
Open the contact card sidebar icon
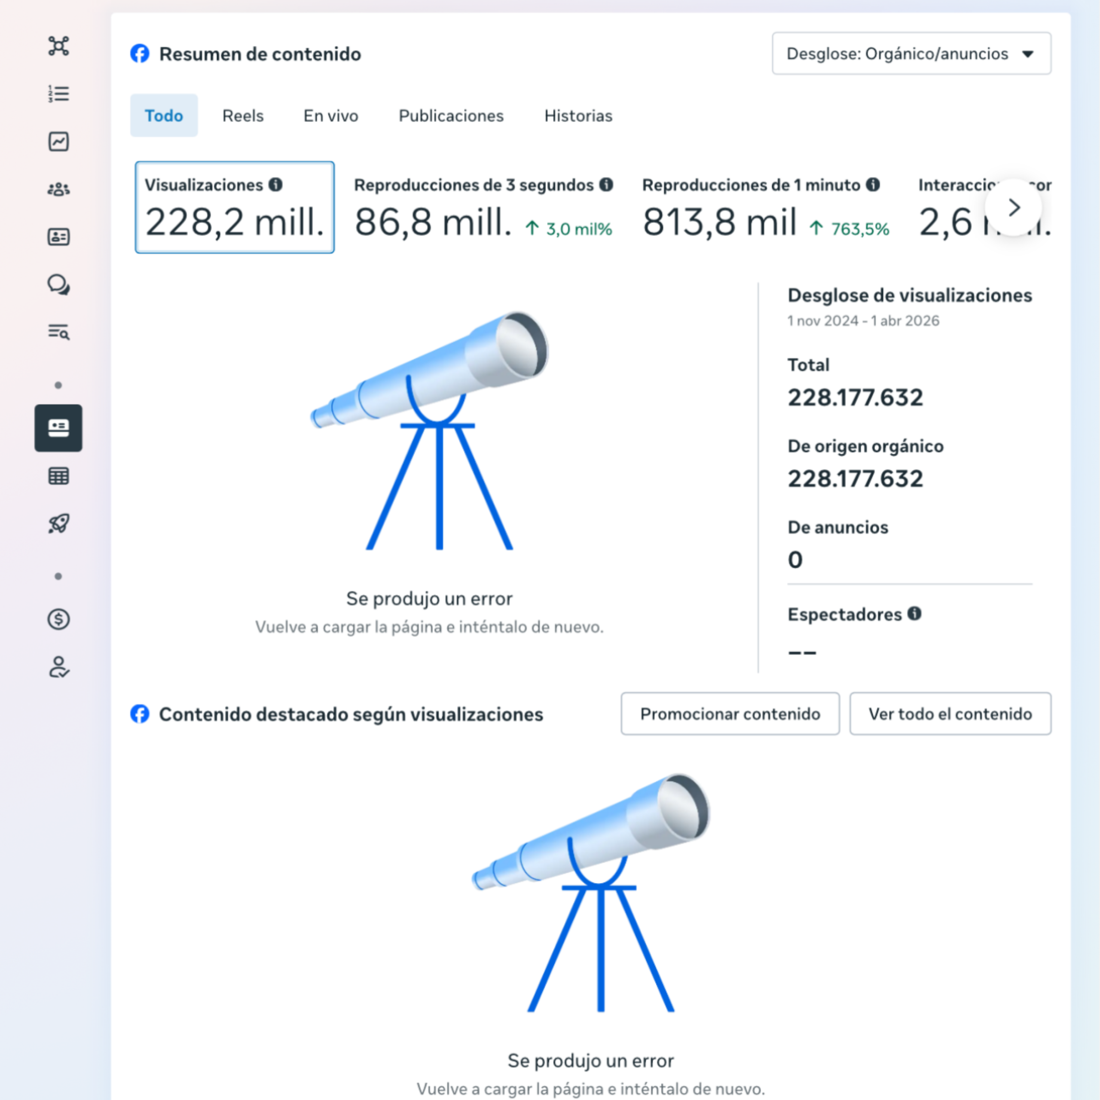[x=58, y=237]
